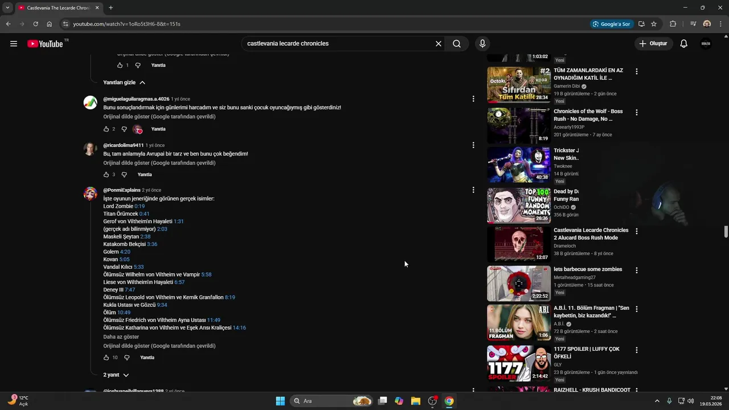729x410 pixels.
Task: Open the options for the A.B.İ. 11. Bölüm video
Action: pos(637,309)
